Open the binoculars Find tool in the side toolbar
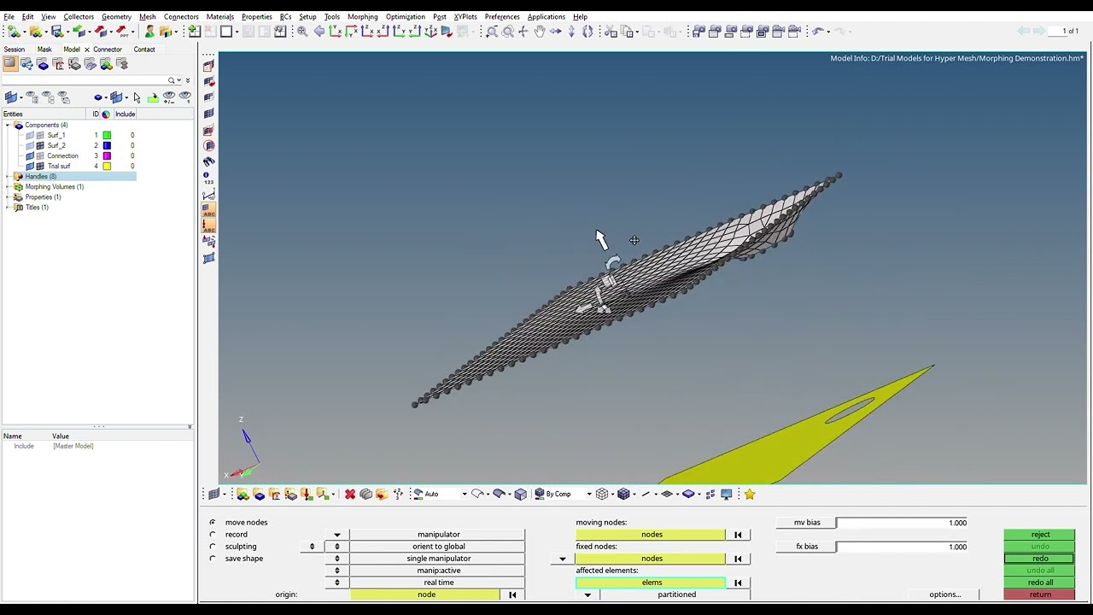 (208, 161)
